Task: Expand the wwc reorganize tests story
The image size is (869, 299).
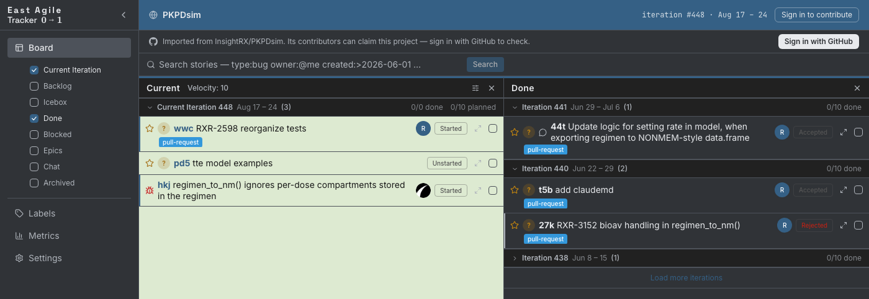Action: pyautogui.click(x=478, y=128)
